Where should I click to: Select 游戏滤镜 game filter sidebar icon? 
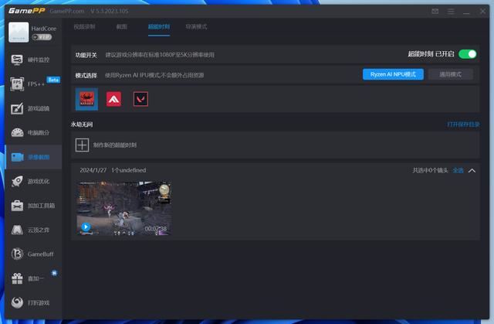point(31,108)
